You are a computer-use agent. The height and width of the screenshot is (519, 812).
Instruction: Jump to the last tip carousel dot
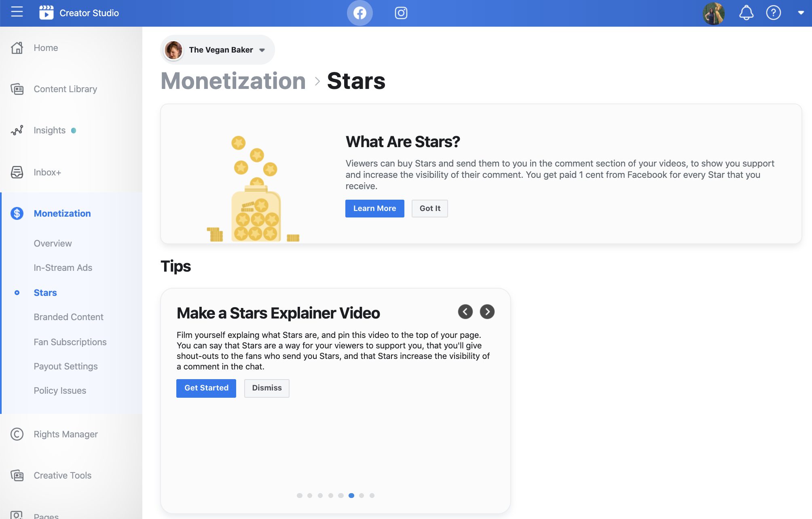[372, 496]
